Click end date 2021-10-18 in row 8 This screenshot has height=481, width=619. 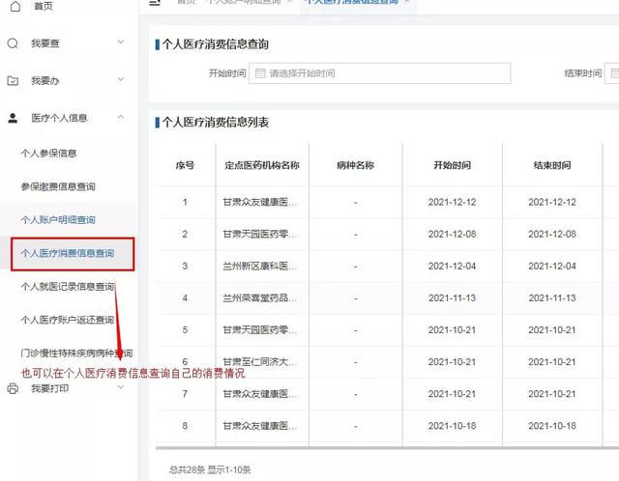tap(552, 426)
